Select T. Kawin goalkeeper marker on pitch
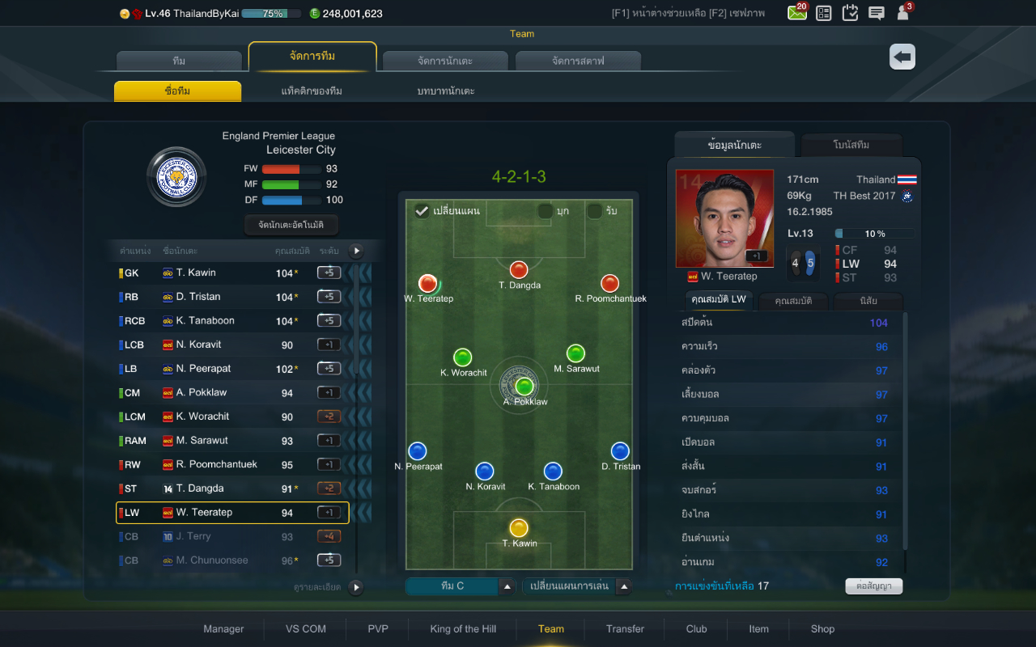This screenshot has width=1036, height=647. point(519,528)
